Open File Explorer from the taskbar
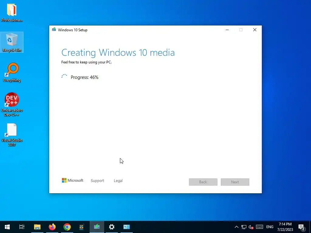 click(37, 227)
